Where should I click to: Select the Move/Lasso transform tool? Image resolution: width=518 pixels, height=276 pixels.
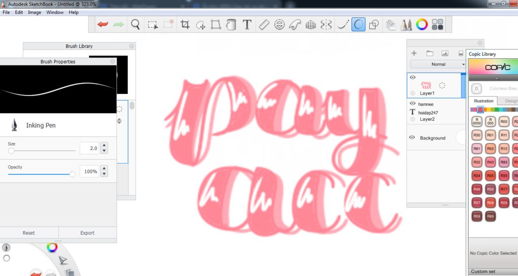tap(200, 25)
